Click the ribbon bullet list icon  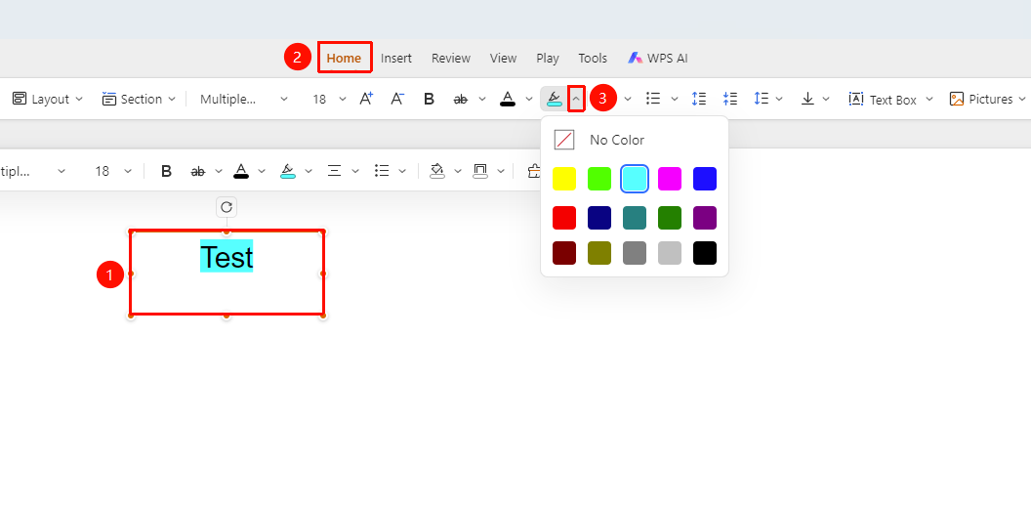pos(653,99)
